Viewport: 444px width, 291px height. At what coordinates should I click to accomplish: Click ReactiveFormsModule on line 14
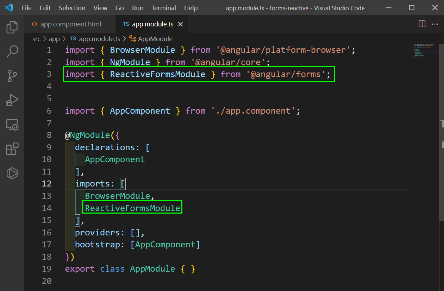(132, 208)
